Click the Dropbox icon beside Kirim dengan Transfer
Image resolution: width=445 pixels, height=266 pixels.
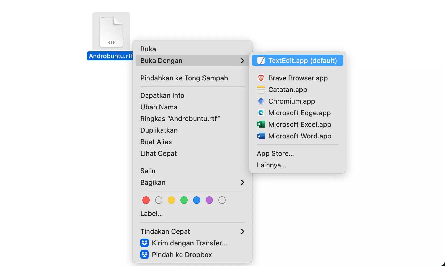point(144,243)
